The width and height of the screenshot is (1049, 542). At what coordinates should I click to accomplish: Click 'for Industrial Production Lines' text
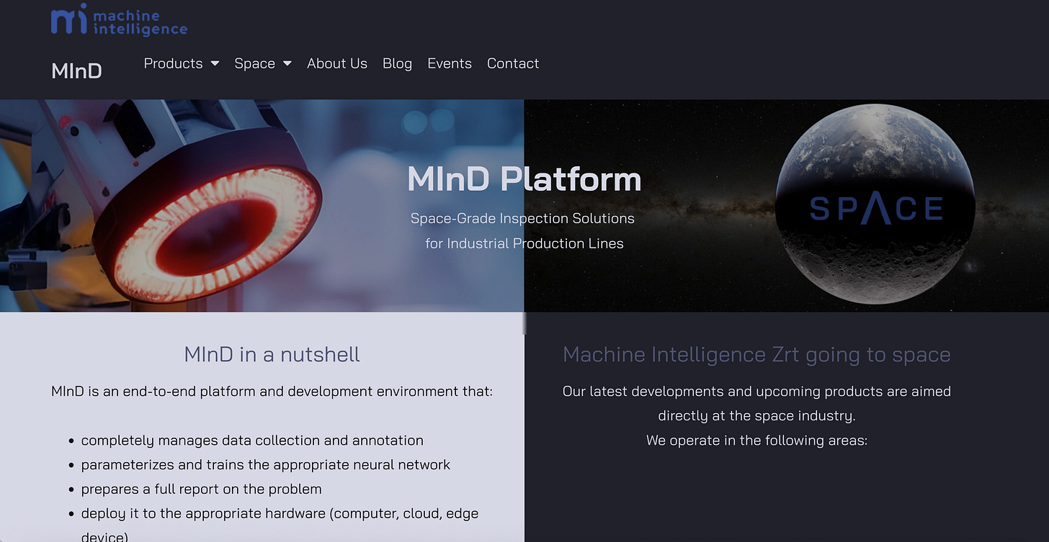point(524,243)
